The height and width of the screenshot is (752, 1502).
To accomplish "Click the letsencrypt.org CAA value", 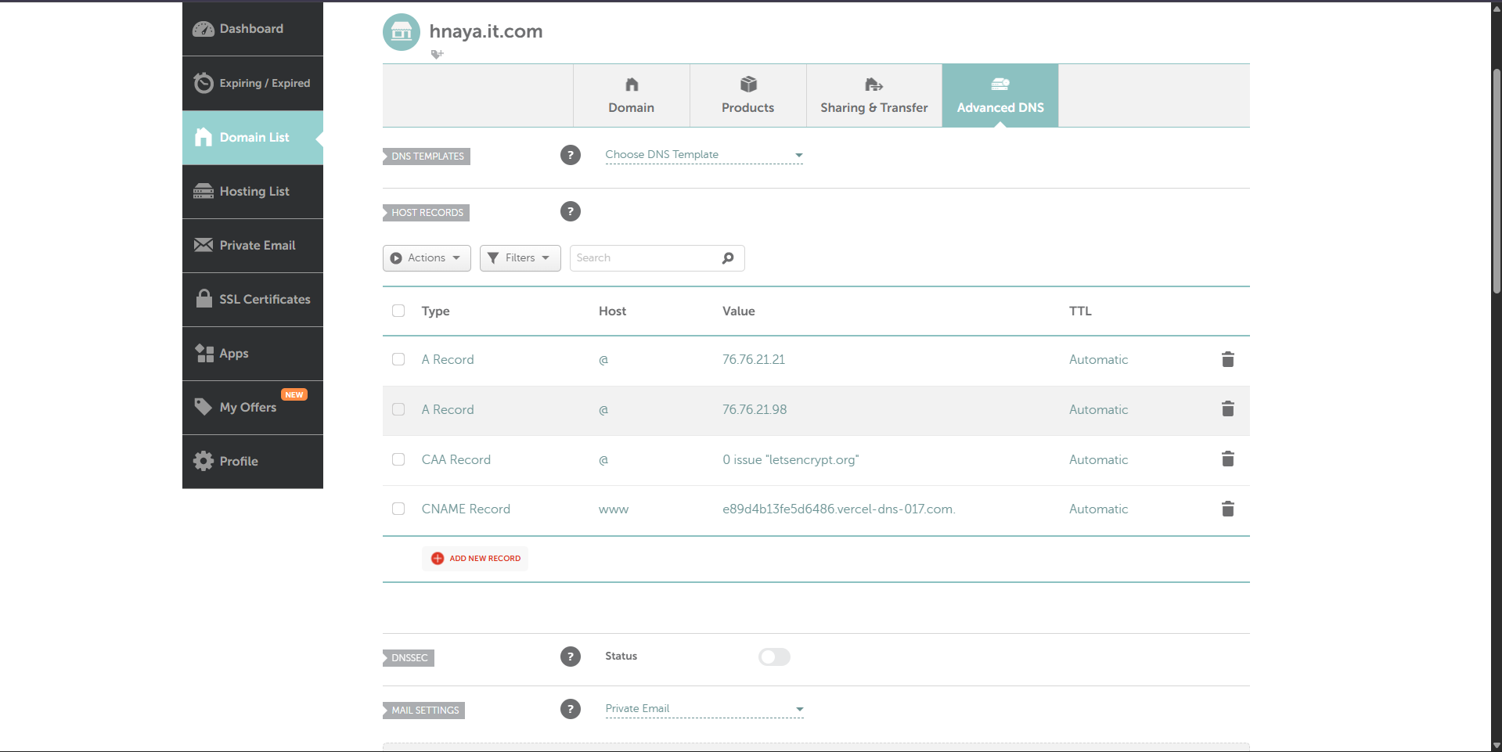I will (x=791, y=460).
